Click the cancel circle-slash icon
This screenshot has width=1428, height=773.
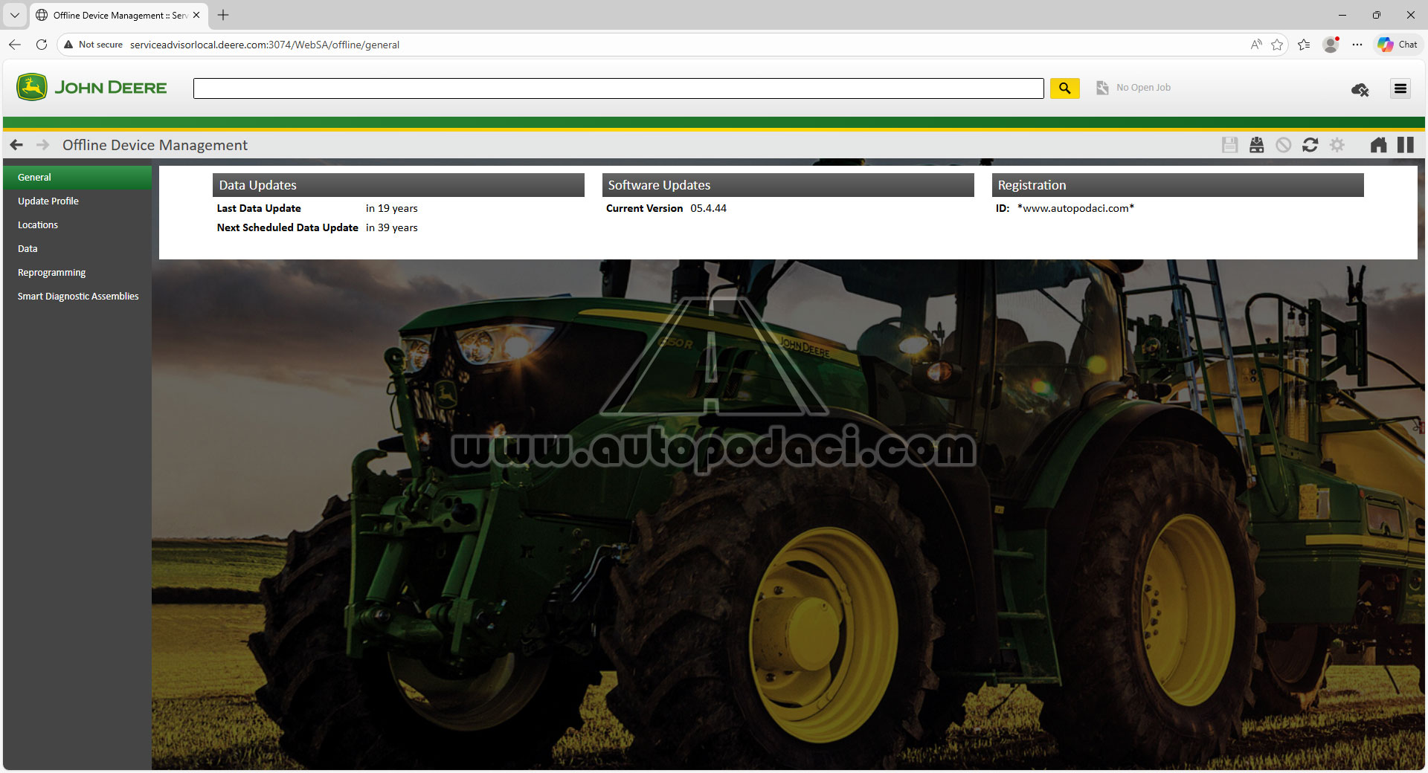click(x=1283, y=145)
